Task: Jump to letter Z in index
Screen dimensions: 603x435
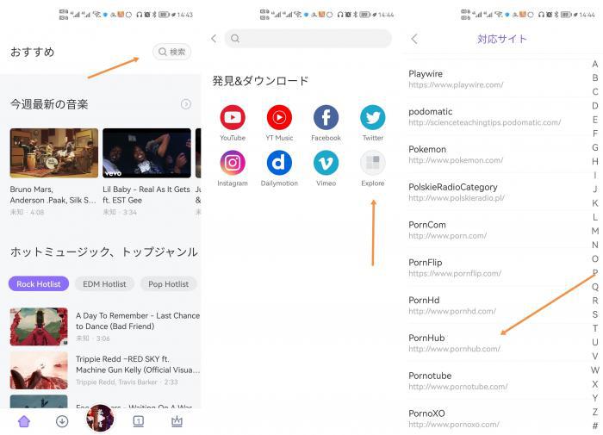Action: [595, 412]
